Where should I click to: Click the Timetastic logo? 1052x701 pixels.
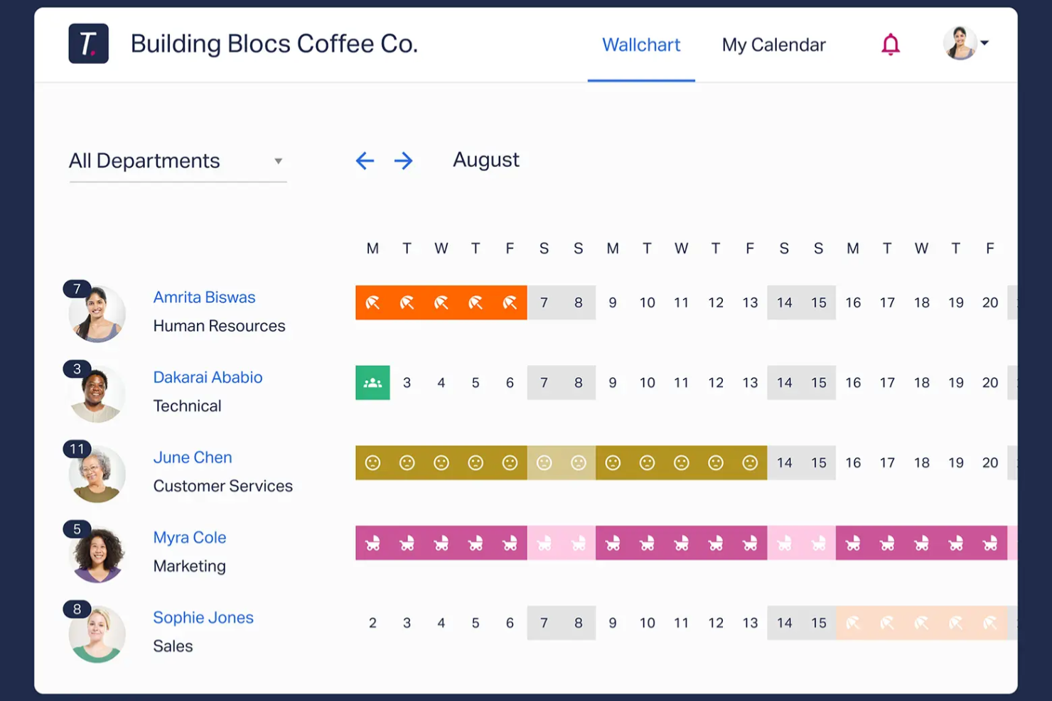88,43
